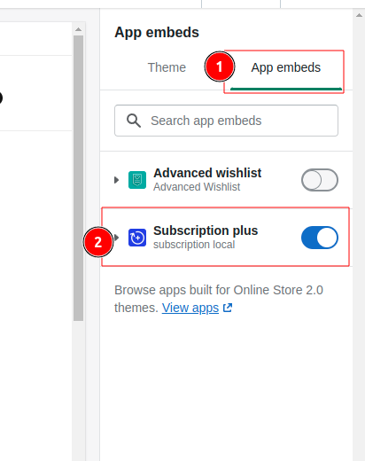
Task: Disable the Subscription plus toggle
Action: pos(320,238)
